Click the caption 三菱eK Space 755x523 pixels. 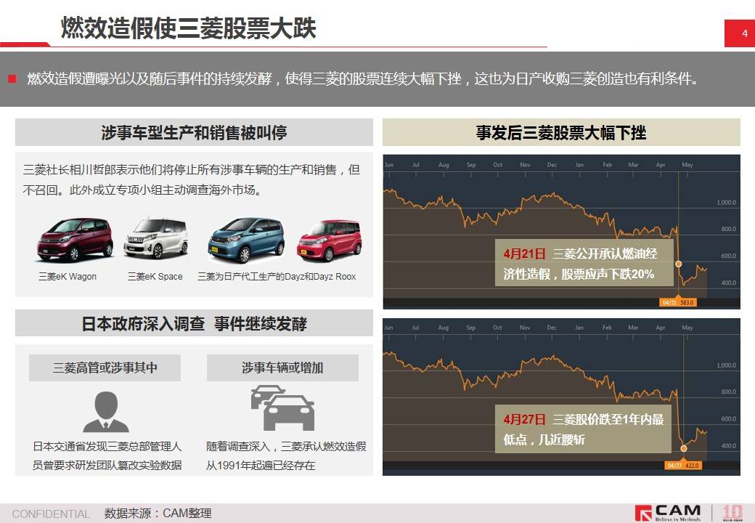(x=155, y=277)
